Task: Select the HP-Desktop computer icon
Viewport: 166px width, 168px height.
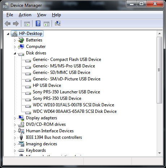Action: coord(14,34)
